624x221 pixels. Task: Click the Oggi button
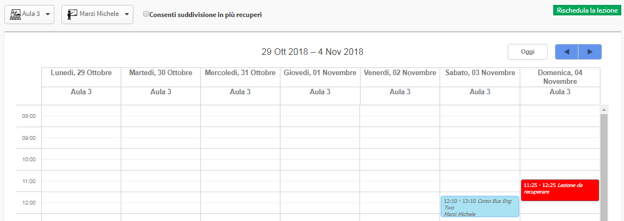[x=528, y=52]
